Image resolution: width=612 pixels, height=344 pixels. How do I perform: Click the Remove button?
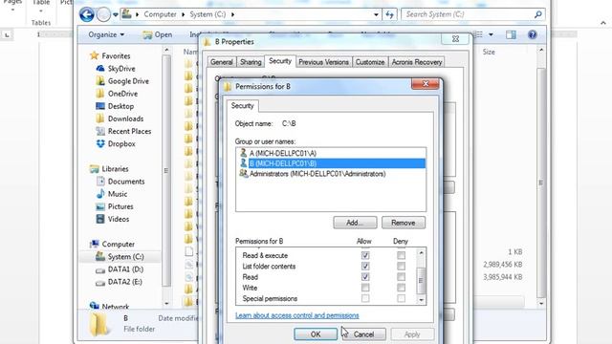(404, 223)
